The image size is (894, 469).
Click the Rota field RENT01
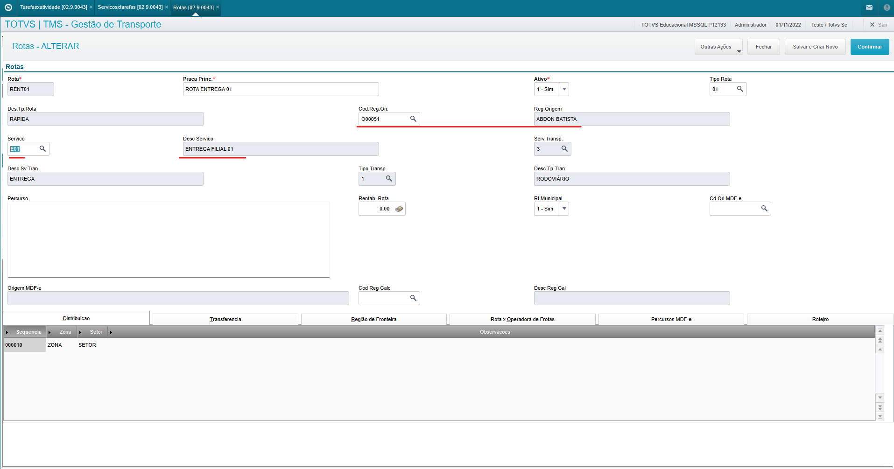pos(31,89)
